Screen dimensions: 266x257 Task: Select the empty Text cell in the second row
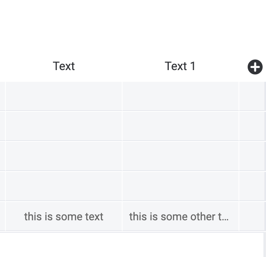[64, 126]
